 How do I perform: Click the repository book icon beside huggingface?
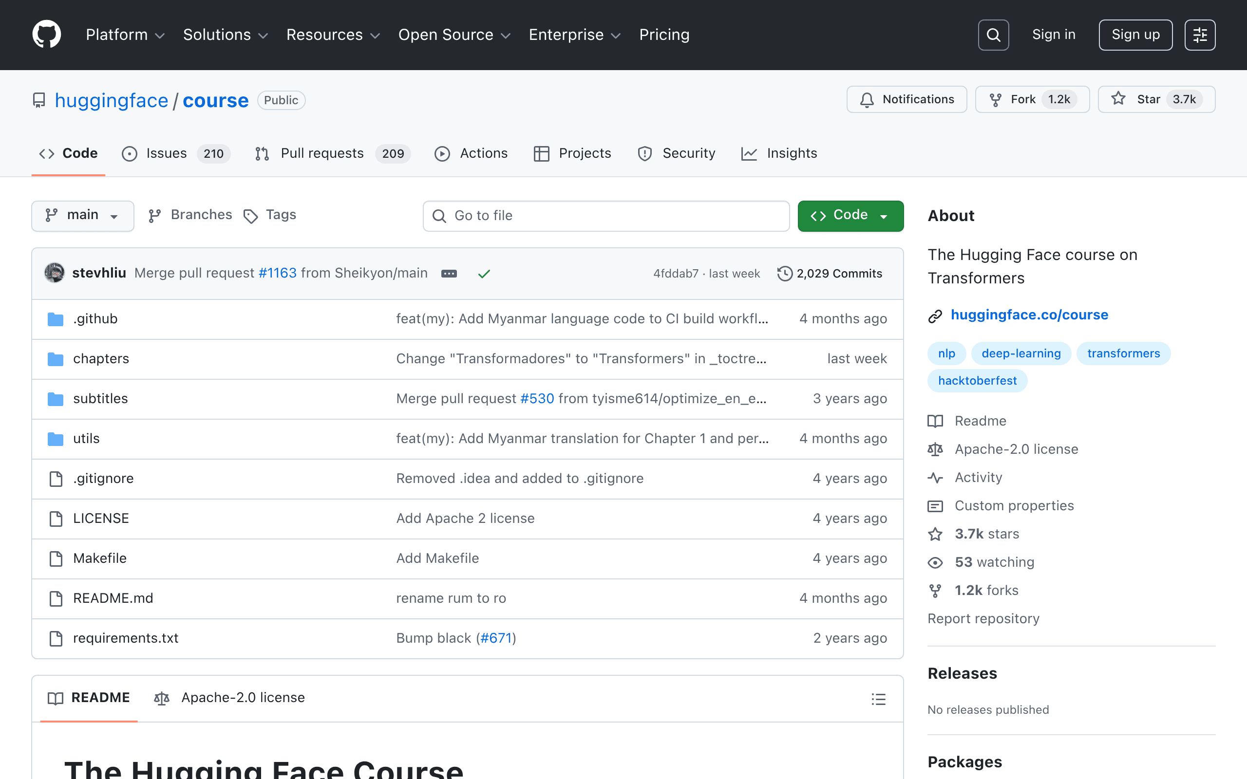click(x=39, y=100)
